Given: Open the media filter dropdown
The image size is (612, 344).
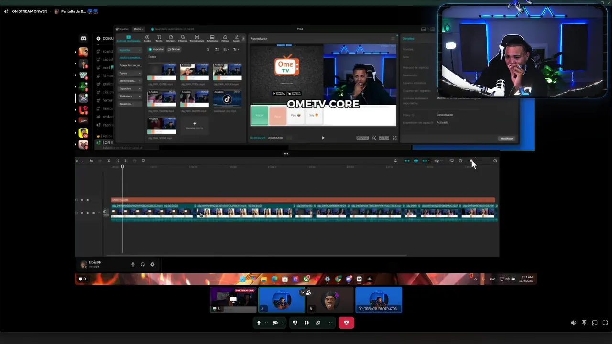Looking at the screenshot, I should click(x=236, y=49).
